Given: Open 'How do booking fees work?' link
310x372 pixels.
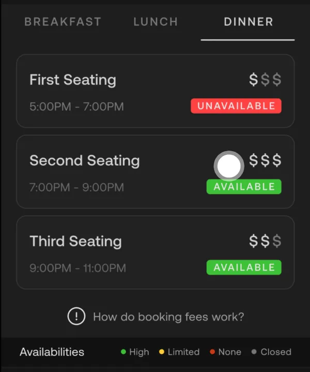Looking at the screenshot, I should [168, 317].
